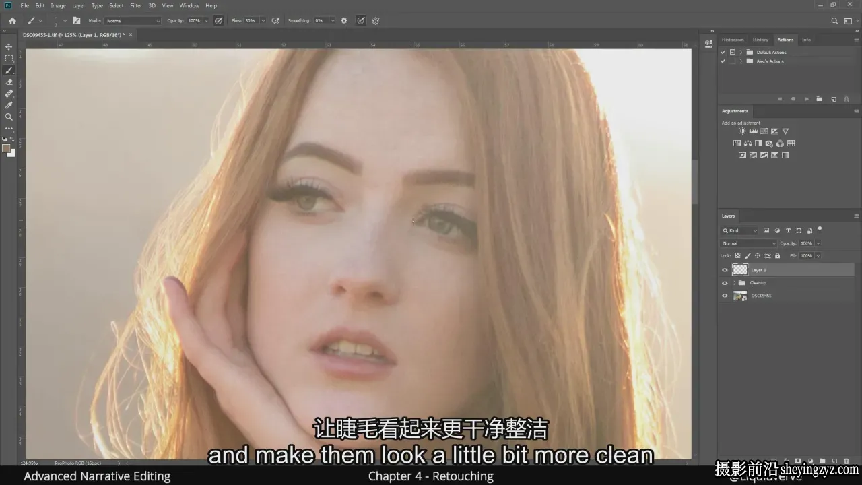The width and height of the screenshot is (862, 485).
Task: Switch to the Info tab
Action: (806, 40)
